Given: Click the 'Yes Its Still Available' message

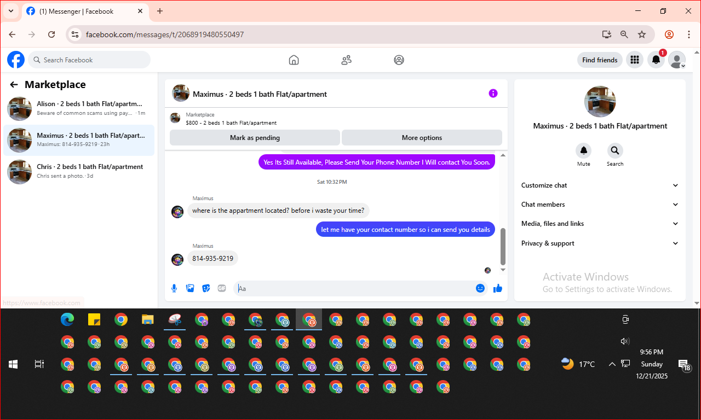Looking at the screenshot, I should [x=377, y=162].
